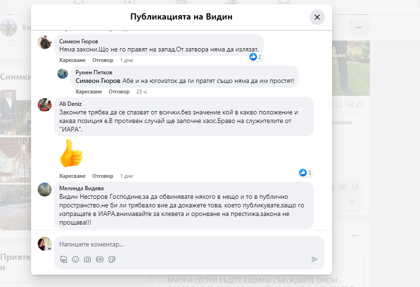View reactions on Симеон Гюров's comment
This screenshot has height=287, width=420.
[256, 57]
